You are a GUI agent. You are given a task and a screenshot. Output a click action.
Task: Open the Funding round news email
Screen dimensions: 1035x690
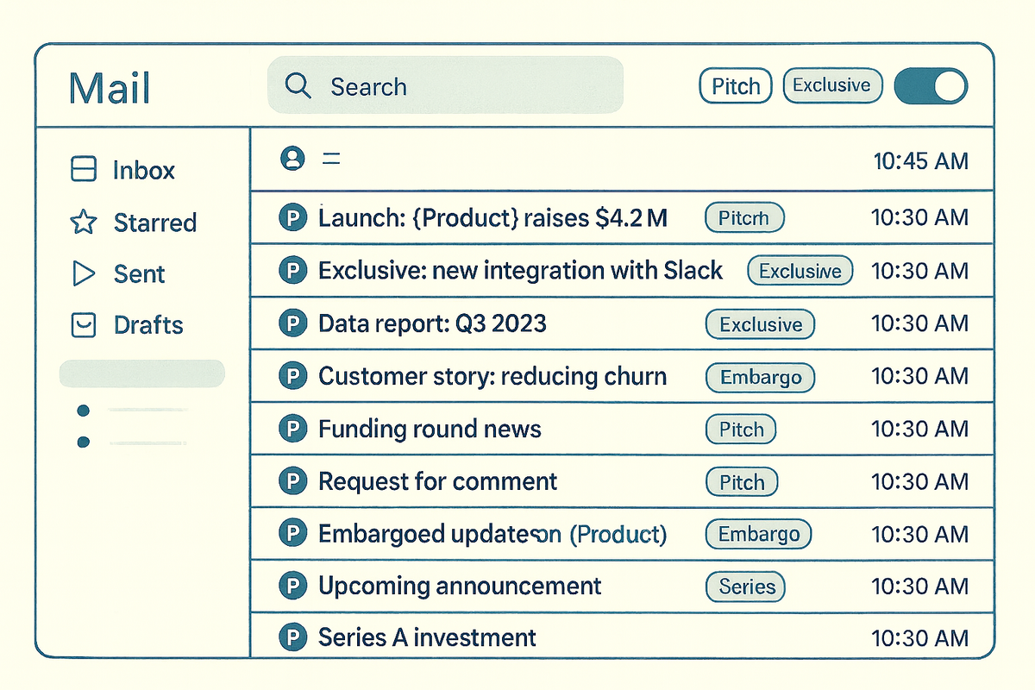click(622, 428)
